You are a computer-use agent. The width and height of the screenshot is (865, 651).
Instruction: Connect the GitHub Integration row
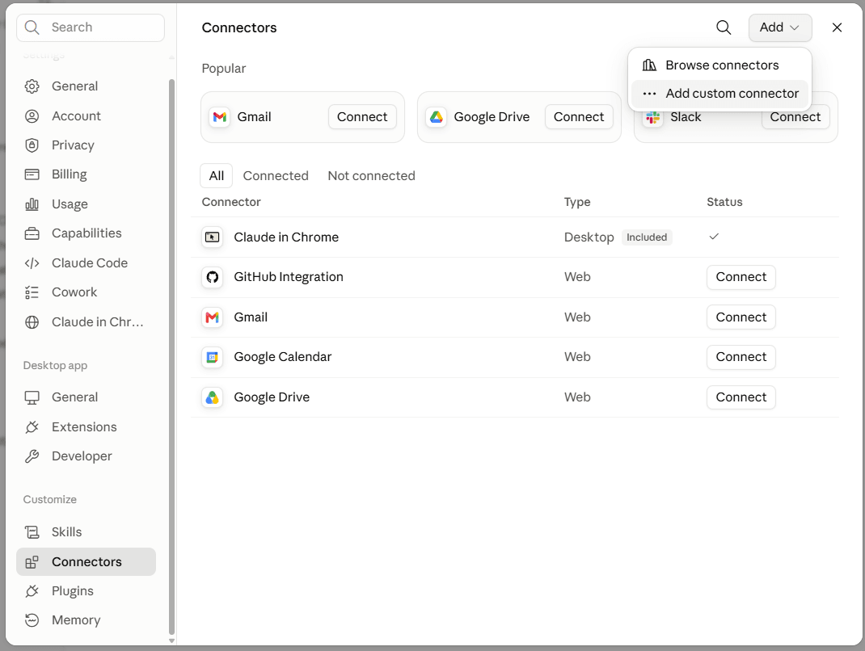coord(741,277)
